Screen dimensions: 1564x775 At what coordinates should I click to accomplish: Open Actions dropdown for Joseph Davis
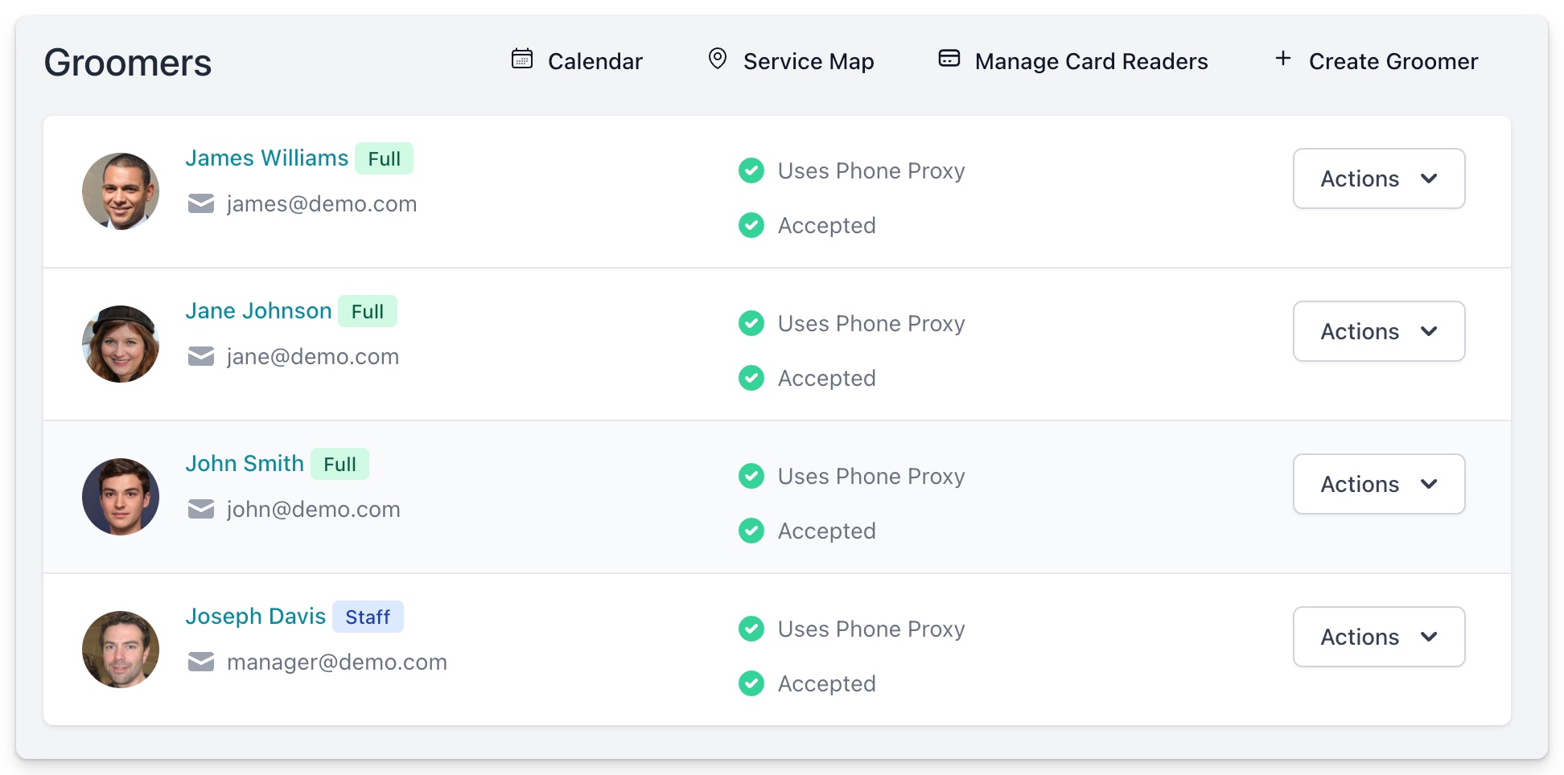1378,637
